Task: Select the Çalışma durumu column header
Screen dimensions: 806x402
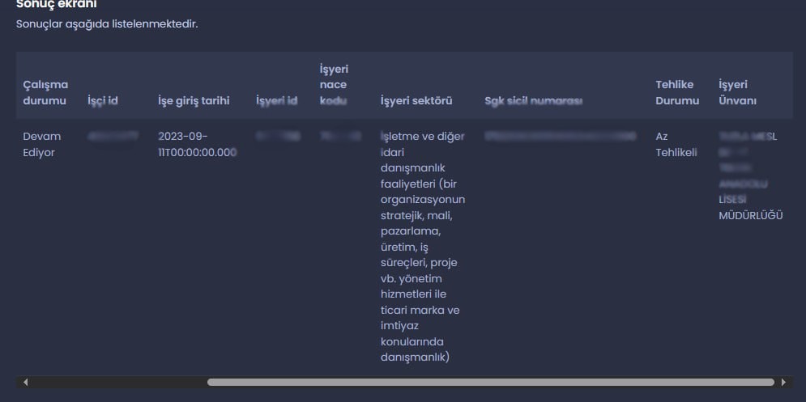Action: 45,93
